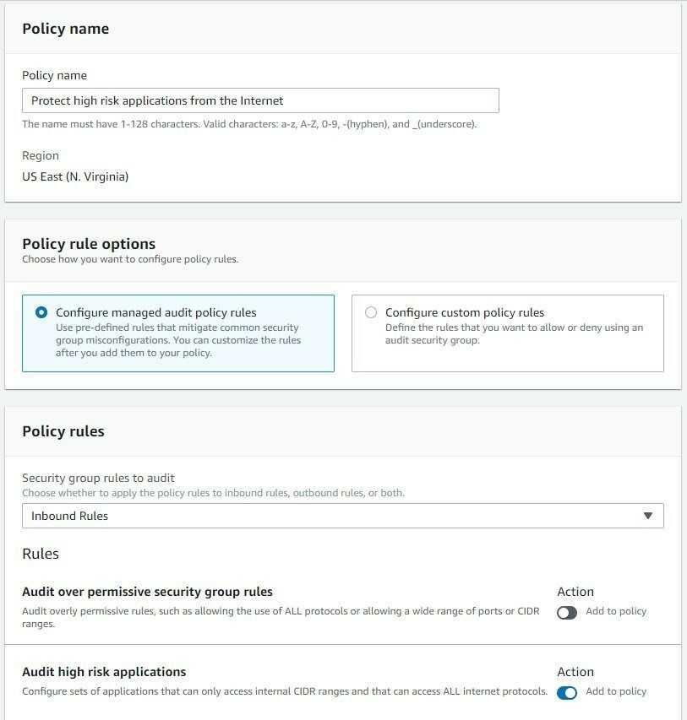
Task: Click the Audit high risk applications title
Action: [104, 671]
